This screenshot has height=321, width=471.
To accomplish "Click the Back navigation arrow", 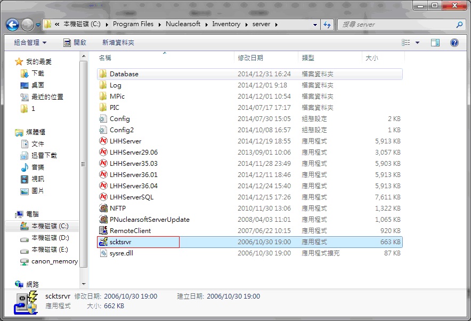I will [13, 25].
